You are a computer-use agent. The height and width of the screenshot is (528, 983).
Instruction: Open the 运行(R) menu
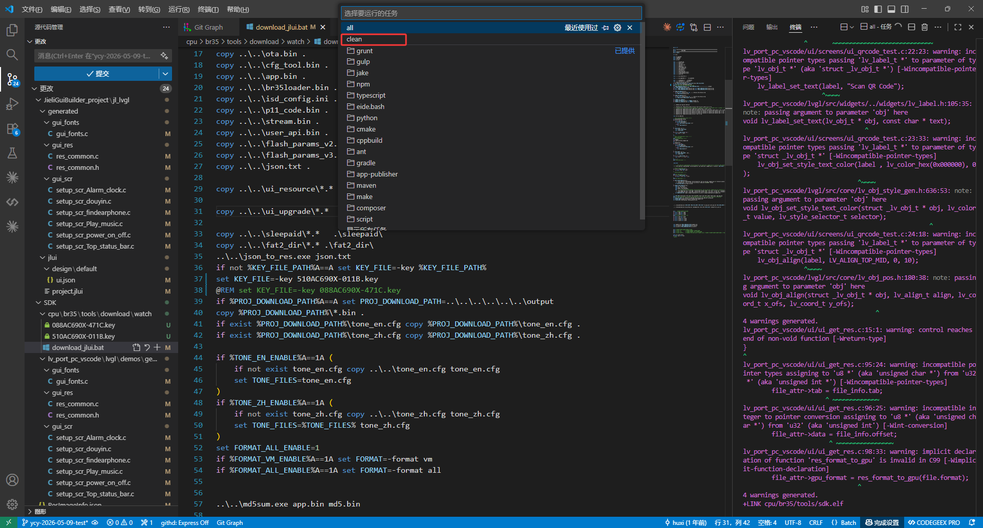click(x=179, y=9)
